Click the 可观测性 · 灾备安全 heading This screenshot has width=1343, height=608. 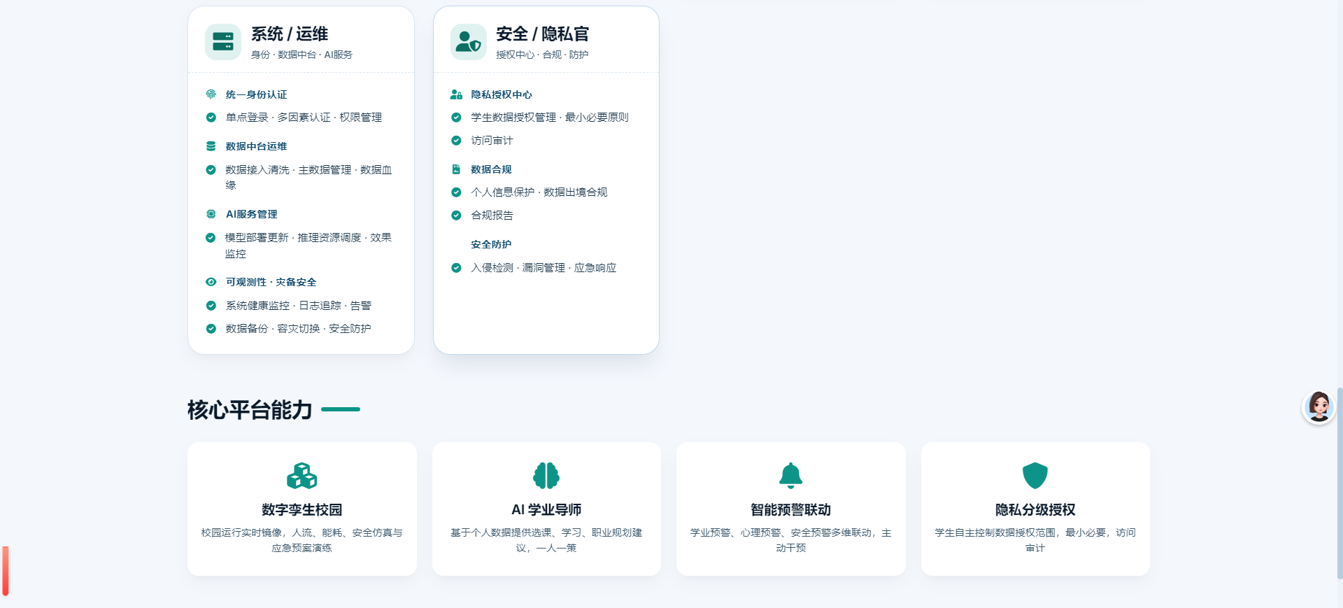(271, 282)
